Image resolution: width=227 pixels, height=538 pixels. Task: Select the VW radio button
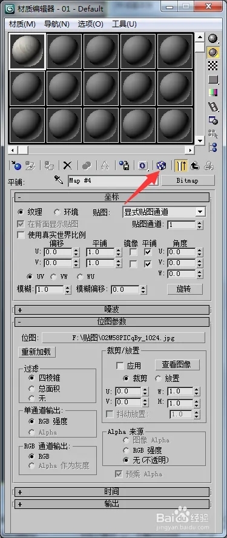tap(53, 276)
